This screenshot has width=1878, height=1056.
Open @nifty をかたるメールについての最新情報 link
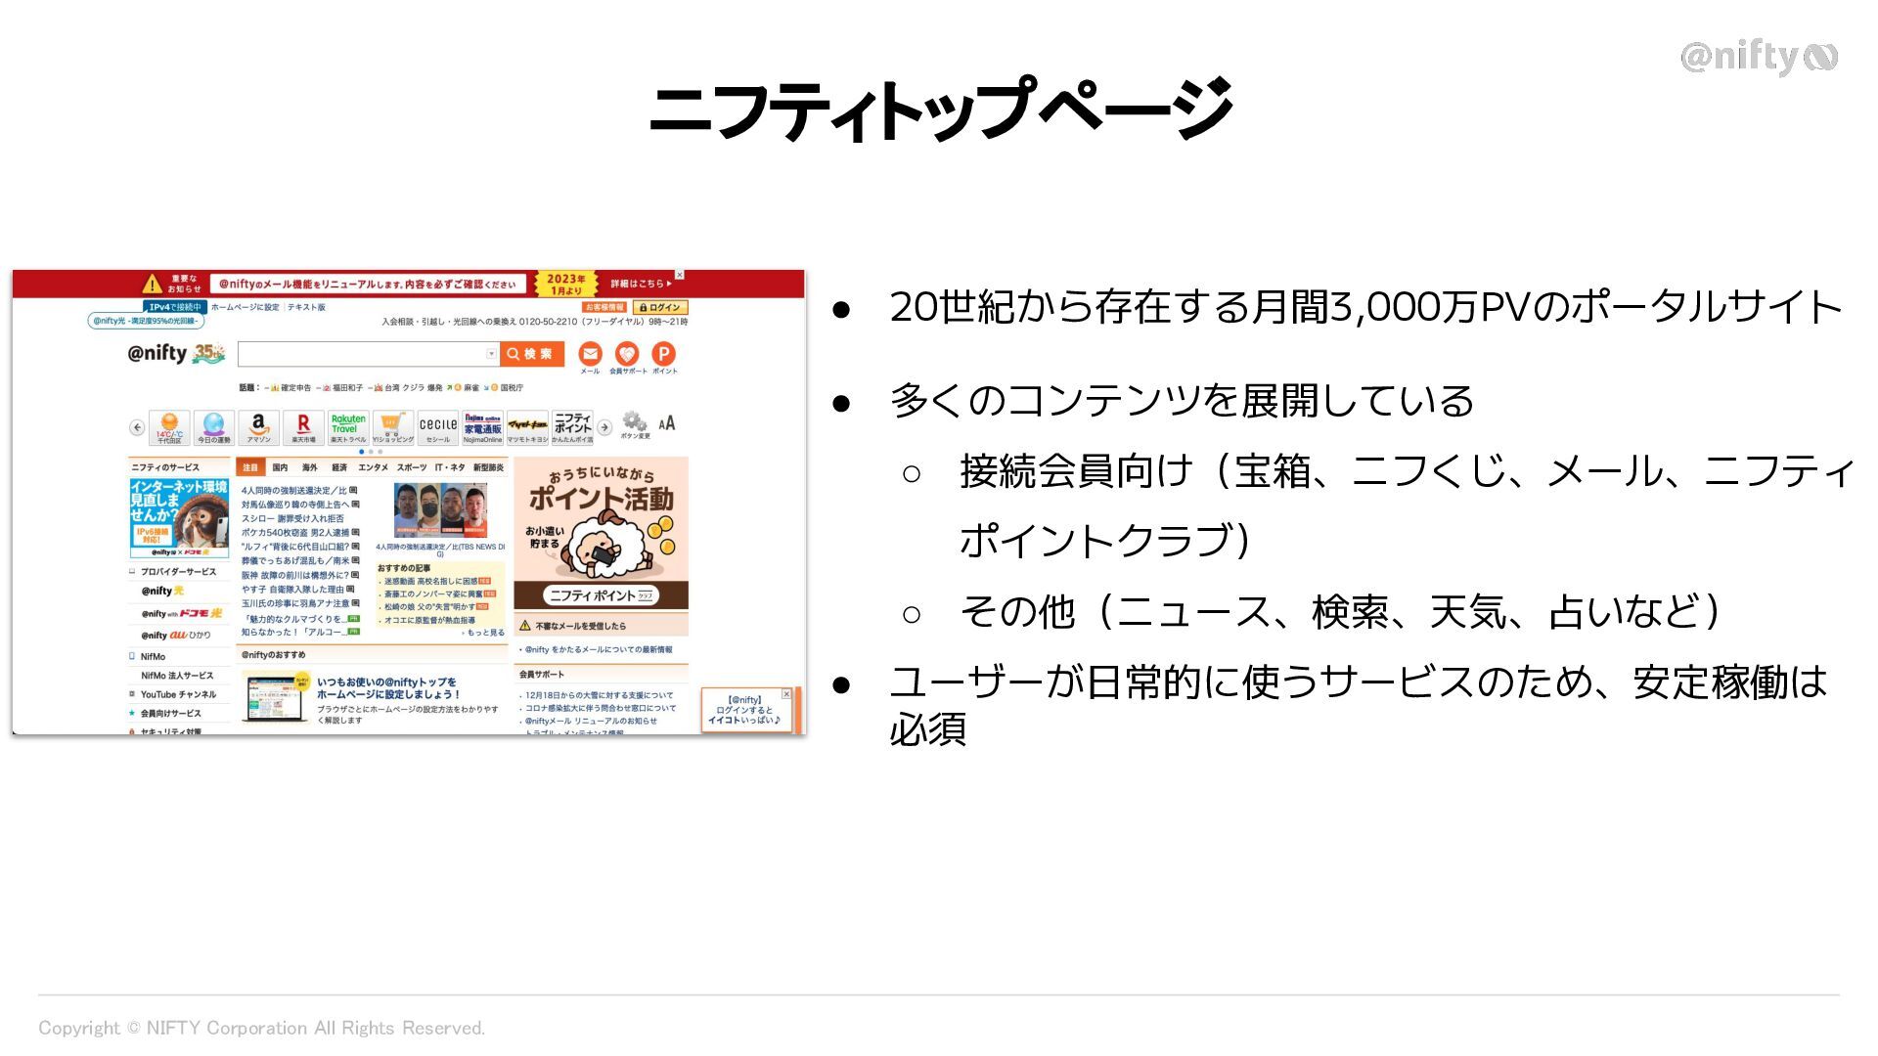(599, 650)
